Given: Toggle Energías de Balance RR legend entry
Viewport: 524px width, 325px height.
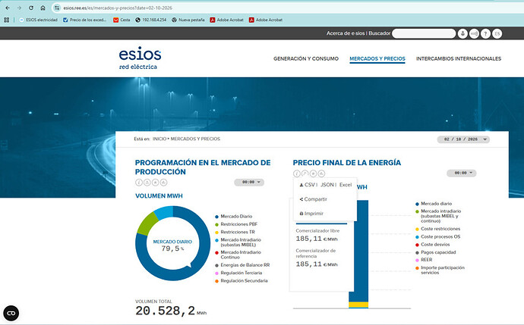Looking at the screenshot, I should [x=242, y=265].
